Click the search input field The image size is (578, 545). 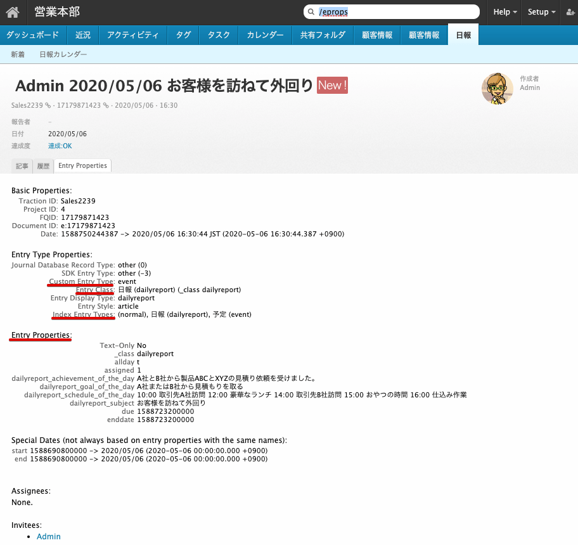point(391,11)
